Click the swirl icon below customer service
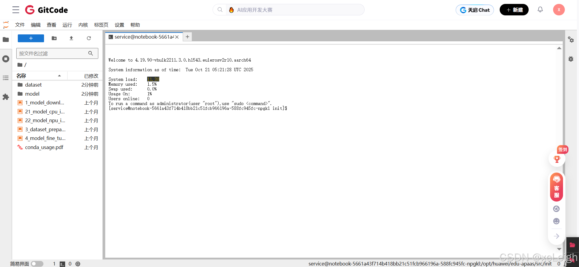 pyautogui.click(x=556, y=209)
